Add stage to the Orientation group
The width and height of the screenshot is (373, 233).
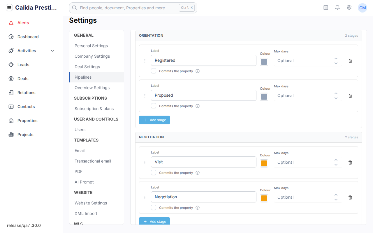[154, 120]
